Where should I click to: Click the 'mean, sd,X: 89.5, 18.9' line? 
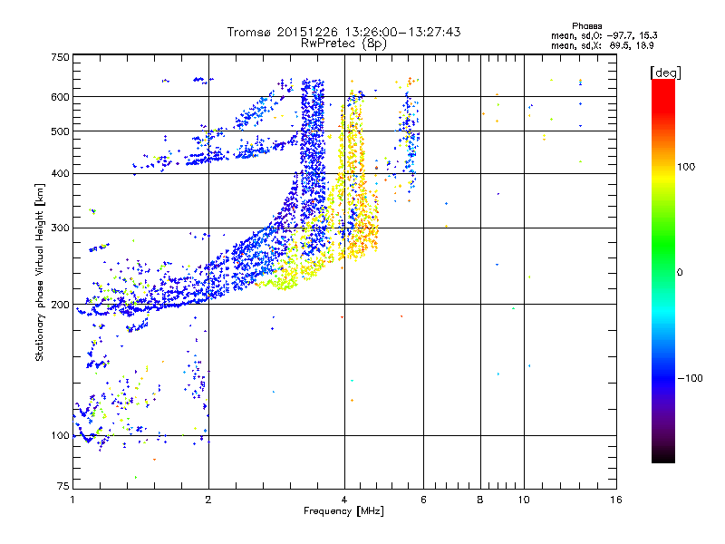click(x=603, y=45)
